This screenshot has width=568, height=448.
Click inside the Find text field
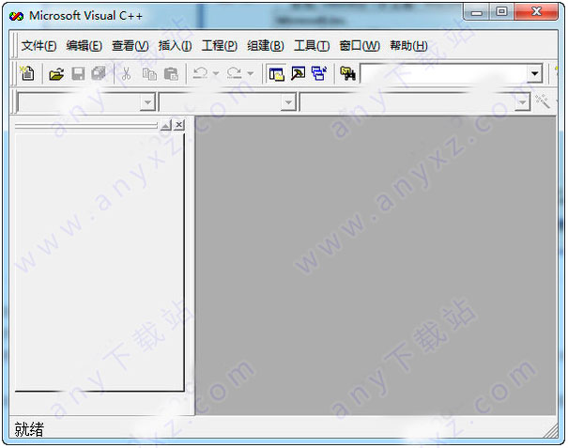pos(444,73)
